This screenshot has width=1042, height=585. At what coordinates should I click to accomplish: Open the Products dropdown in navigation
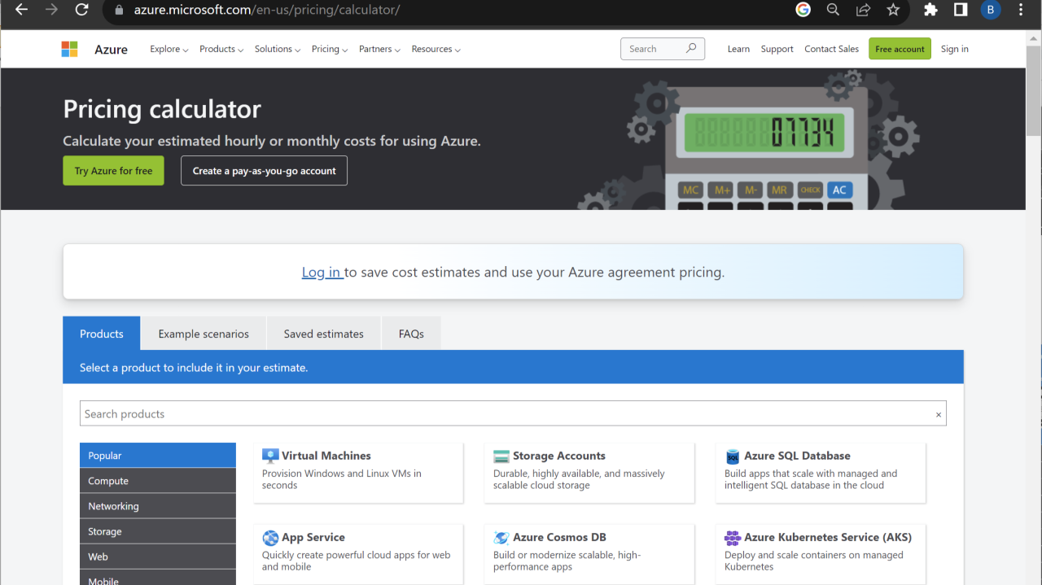(221, 50)
